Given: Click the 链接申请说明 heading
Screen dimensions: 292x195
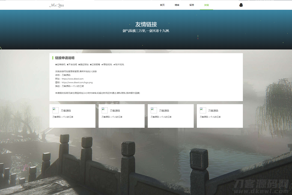Looking at the screenshot, I should (65, 58).
